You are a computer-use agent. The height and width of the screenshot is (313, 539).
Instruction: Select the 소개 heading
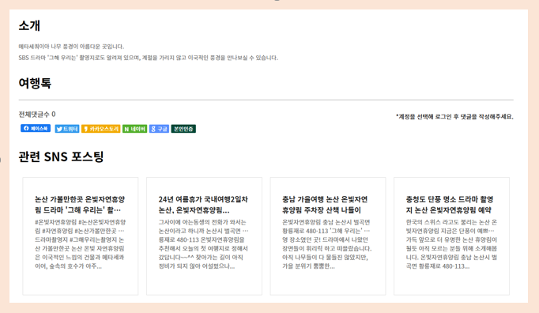(29, 25)
